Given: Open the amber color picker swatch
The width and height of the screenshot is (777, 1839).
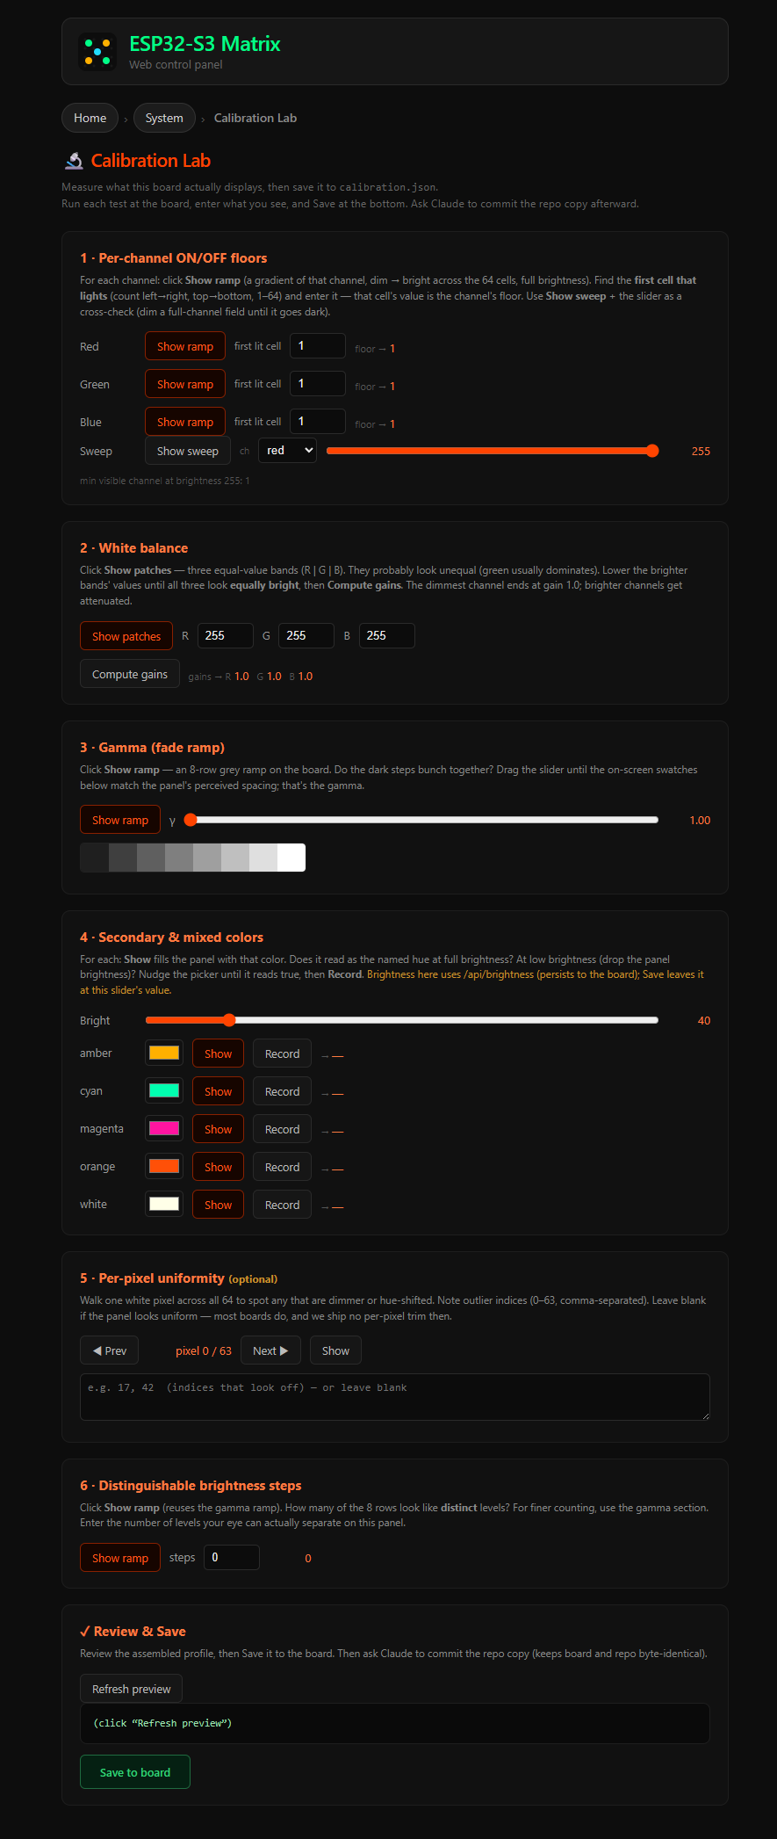Looking at the screenshot, I should point(164,1053).
